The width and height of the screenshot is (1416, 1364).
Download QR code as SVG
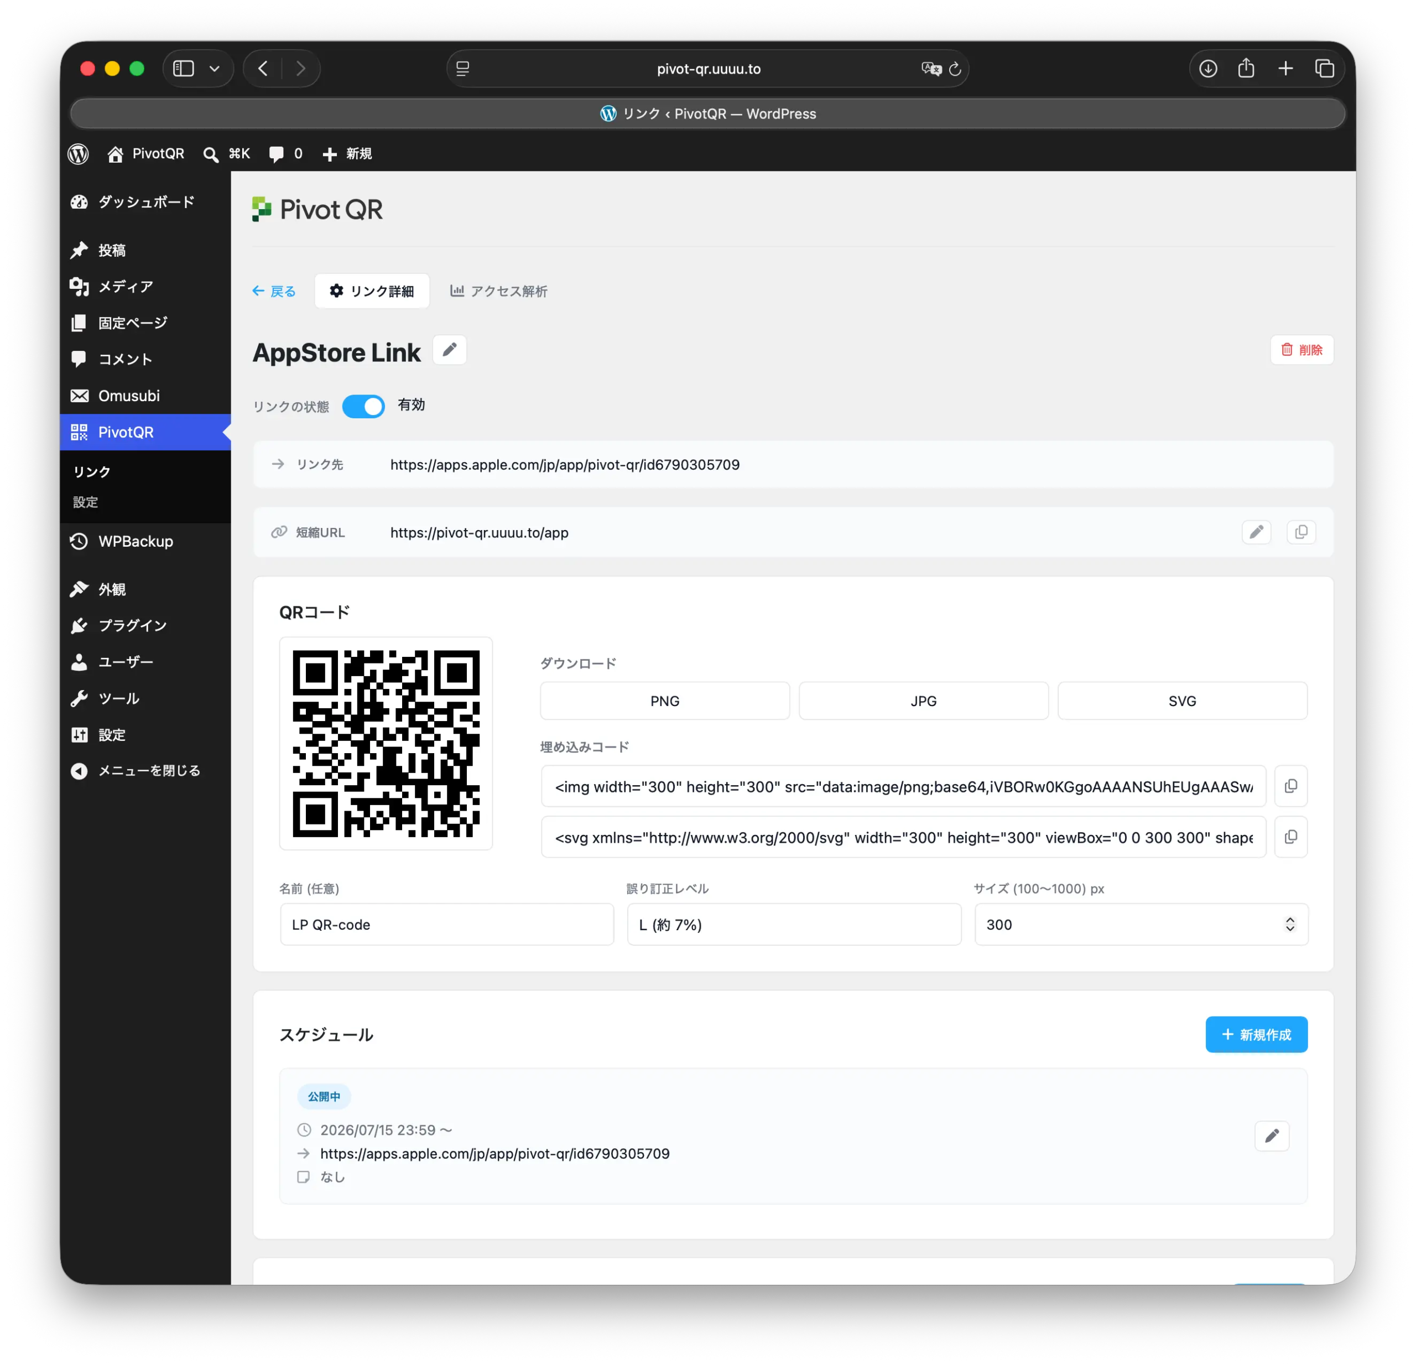click(x=1182, y=701)
